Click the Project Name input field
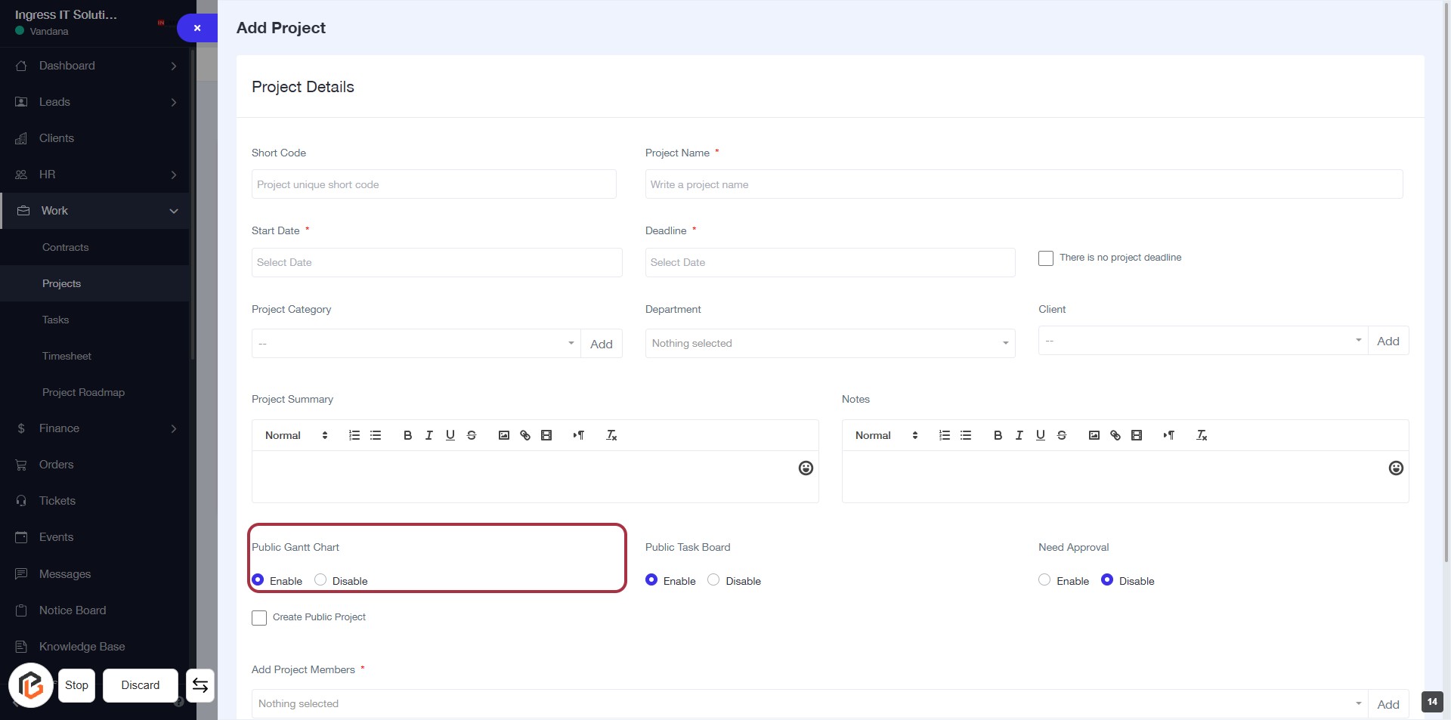The width and height of the screenshot is (1451, 720). coord(1023,184)
